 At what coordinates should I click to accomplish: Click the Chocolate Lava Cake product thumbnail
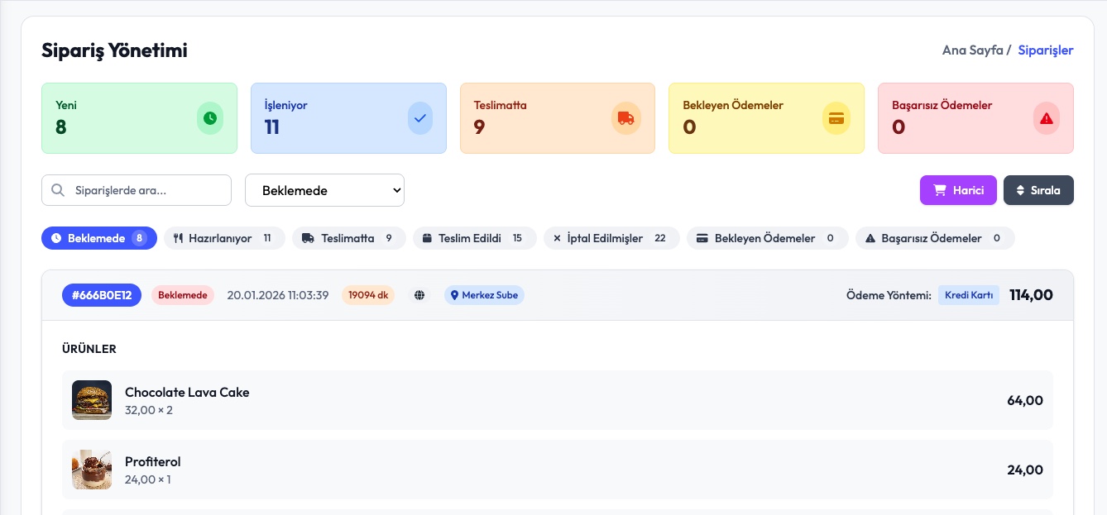(92, 399)
